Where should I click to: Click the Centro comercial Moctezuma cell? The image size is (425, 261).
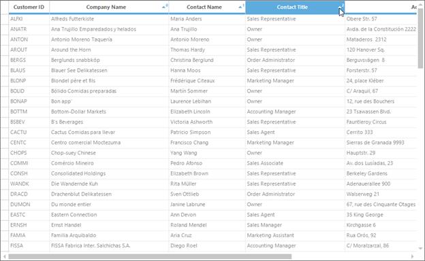109,143
